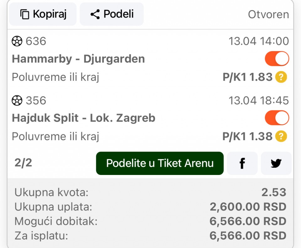Click the football icon beside 636
301x248 pixels.
click(x=17, y=41)
